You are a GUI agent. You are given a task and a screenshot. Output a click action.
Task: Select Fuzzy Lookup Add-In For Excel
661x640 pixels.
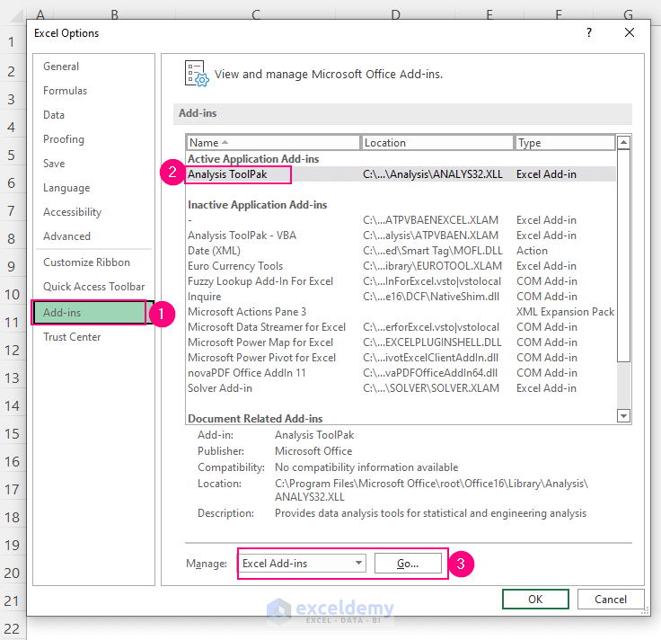click(260, 281)
